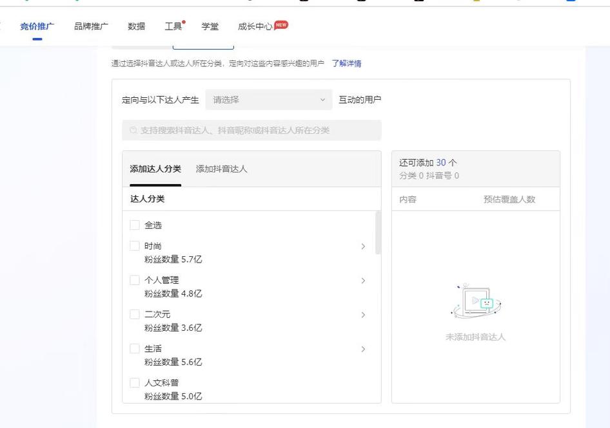The image size is (610, 428).
Task: Click the NEW badge icon
Action: coord(281,25)
